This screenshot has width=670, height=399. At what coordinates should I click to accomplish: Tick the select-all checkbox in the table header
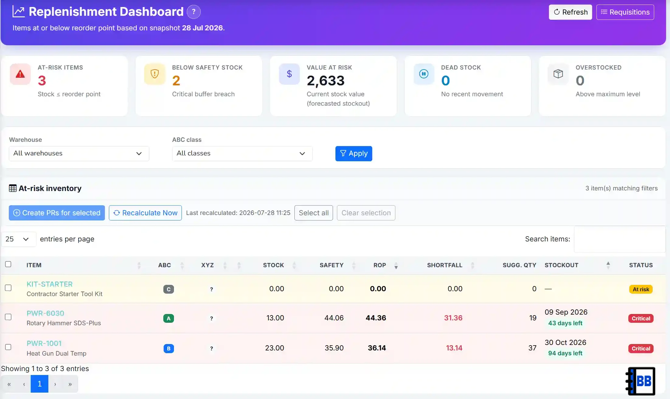click(x=8, y=264)
